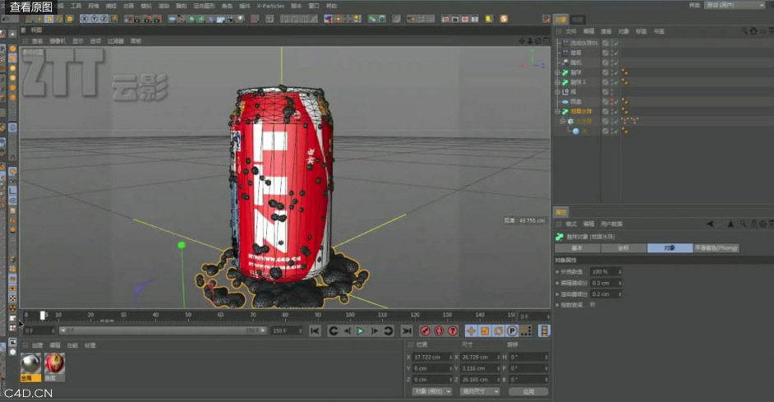Toggle green checkmark of first object row
The height and width of the screenshot is (402, 774).
point(616,43)
